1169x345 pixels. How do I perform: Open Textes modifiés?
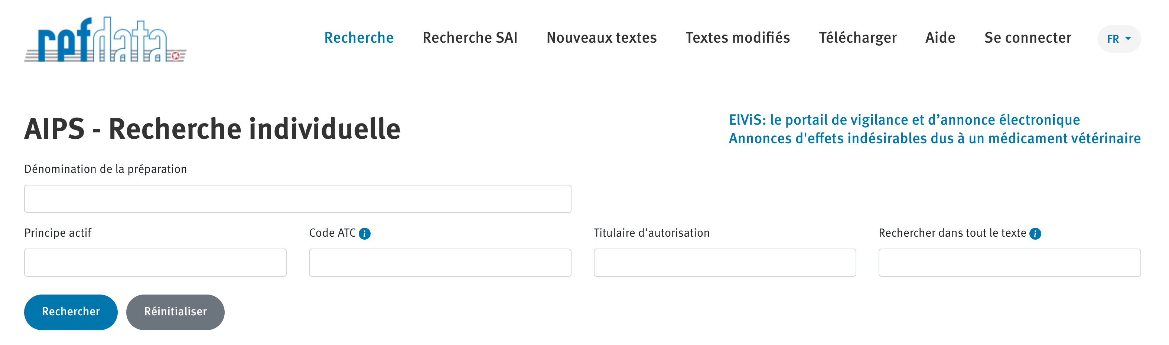(x=737, y=38)
